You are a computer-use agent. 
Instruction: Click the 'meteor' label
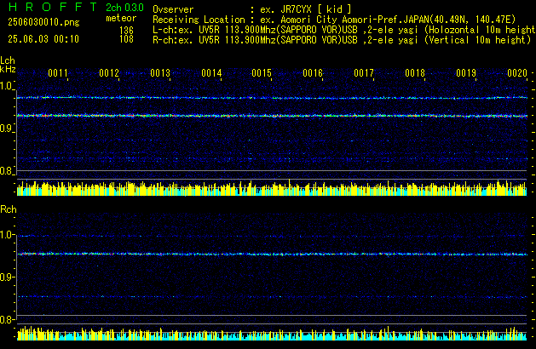121,18
